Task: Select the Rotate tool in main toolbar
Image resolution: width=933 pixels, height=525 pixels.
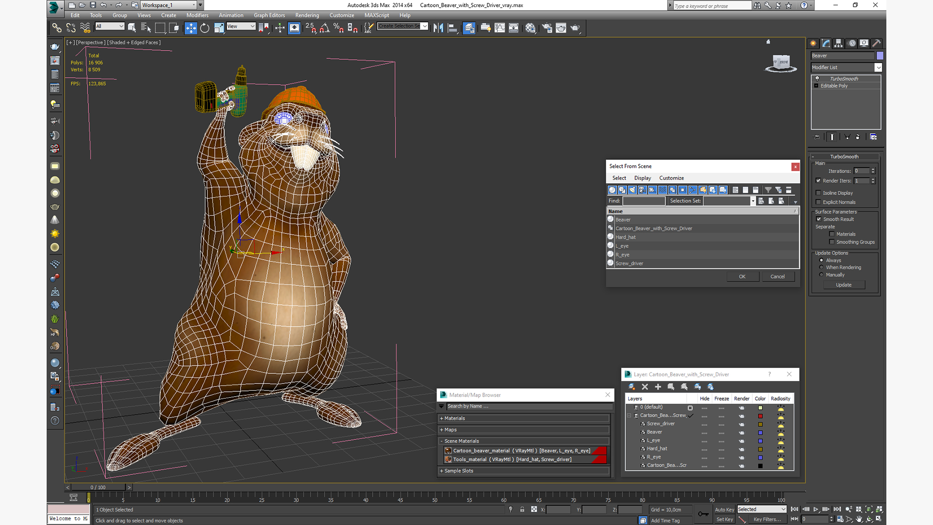Action: coord(205,28)
